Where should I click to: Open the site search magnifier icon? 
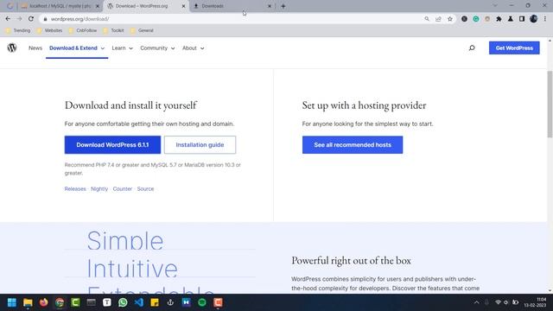472,48
